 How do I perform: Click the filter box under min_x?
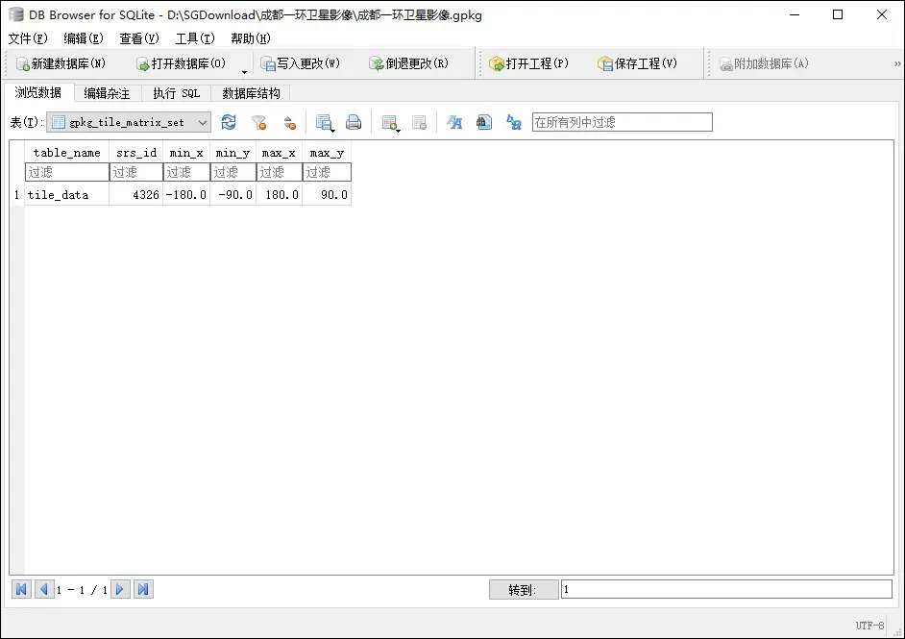[x=186, y=172]
